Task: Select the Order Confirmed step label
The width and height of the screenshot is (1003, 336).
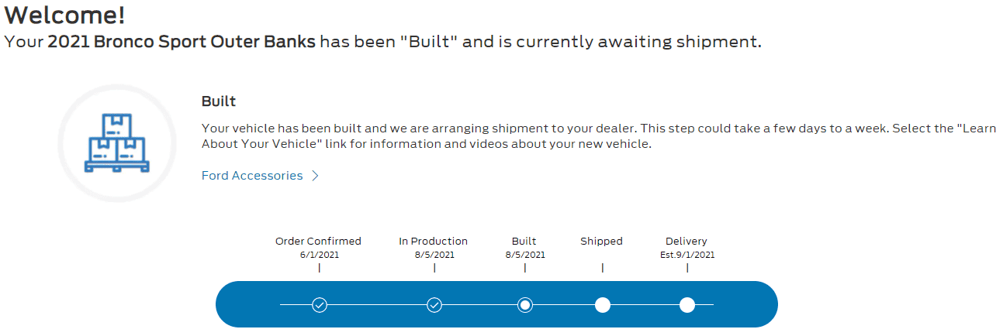Action: coord(318,241)
